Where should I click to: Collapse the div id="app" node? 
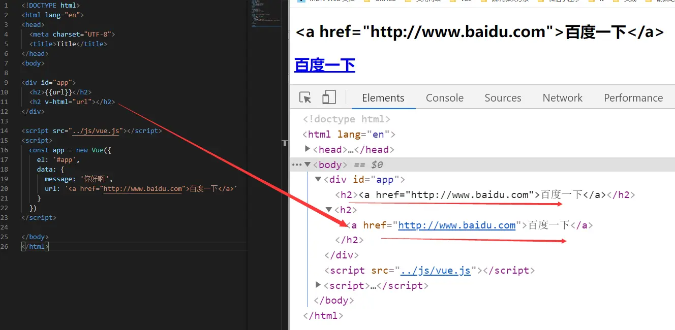318,179
